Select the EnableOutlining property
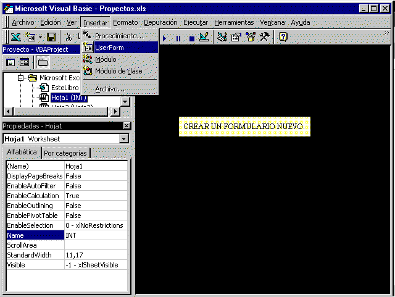This screenshot has width=395, height=297. click(x=35, y=206)
